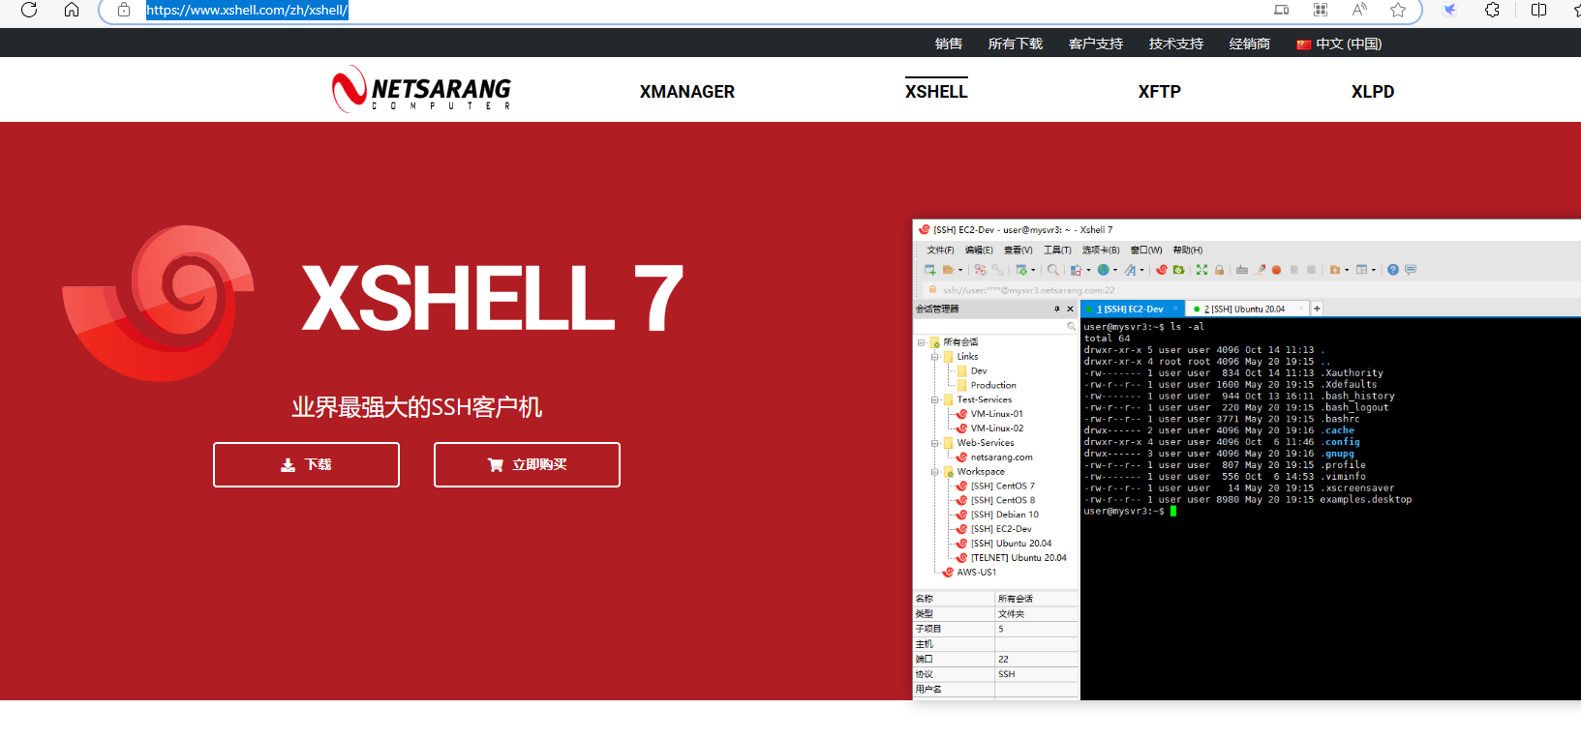Collapse the 所有会话 tree root
Screen dimensions: 1581x738
click(x=921, y=342)
